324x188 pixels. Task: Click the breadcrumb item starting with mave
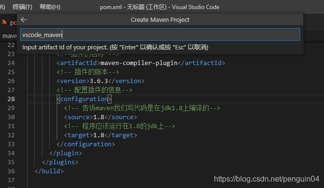[x=10, y=36]
